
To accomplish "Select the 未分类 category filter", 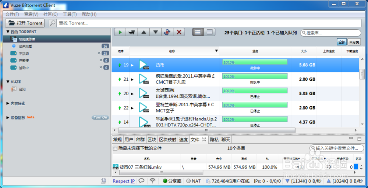I will click(354, 42).
